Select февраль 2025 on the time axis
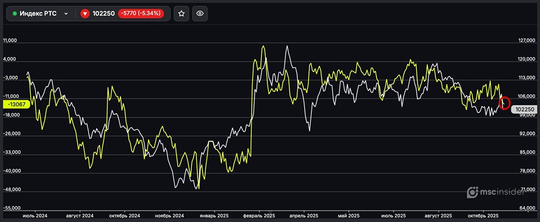Image resolution: width=540 pixels, height=222 pixels. point(259,216)
